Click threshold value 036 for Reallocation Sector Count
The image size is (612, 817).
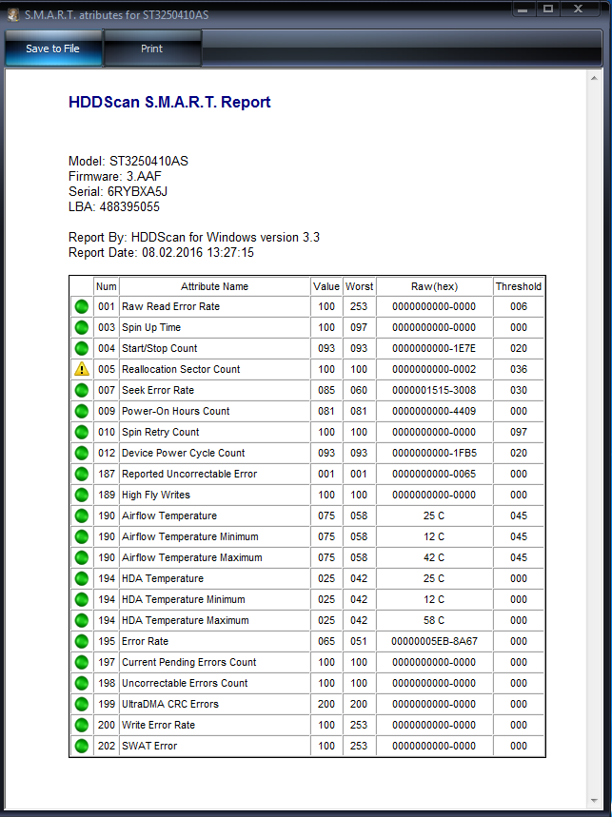518,369
